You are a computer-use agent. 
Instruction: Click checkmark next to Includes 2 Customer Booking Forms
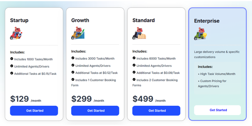tap(134, 80)
